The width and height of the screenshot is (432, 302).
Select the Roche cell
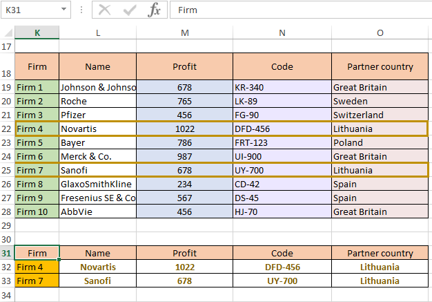pos(98,101)
